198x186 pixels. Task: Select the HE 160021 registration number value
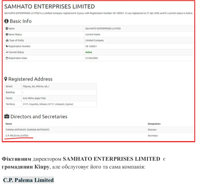coord(91,46)
